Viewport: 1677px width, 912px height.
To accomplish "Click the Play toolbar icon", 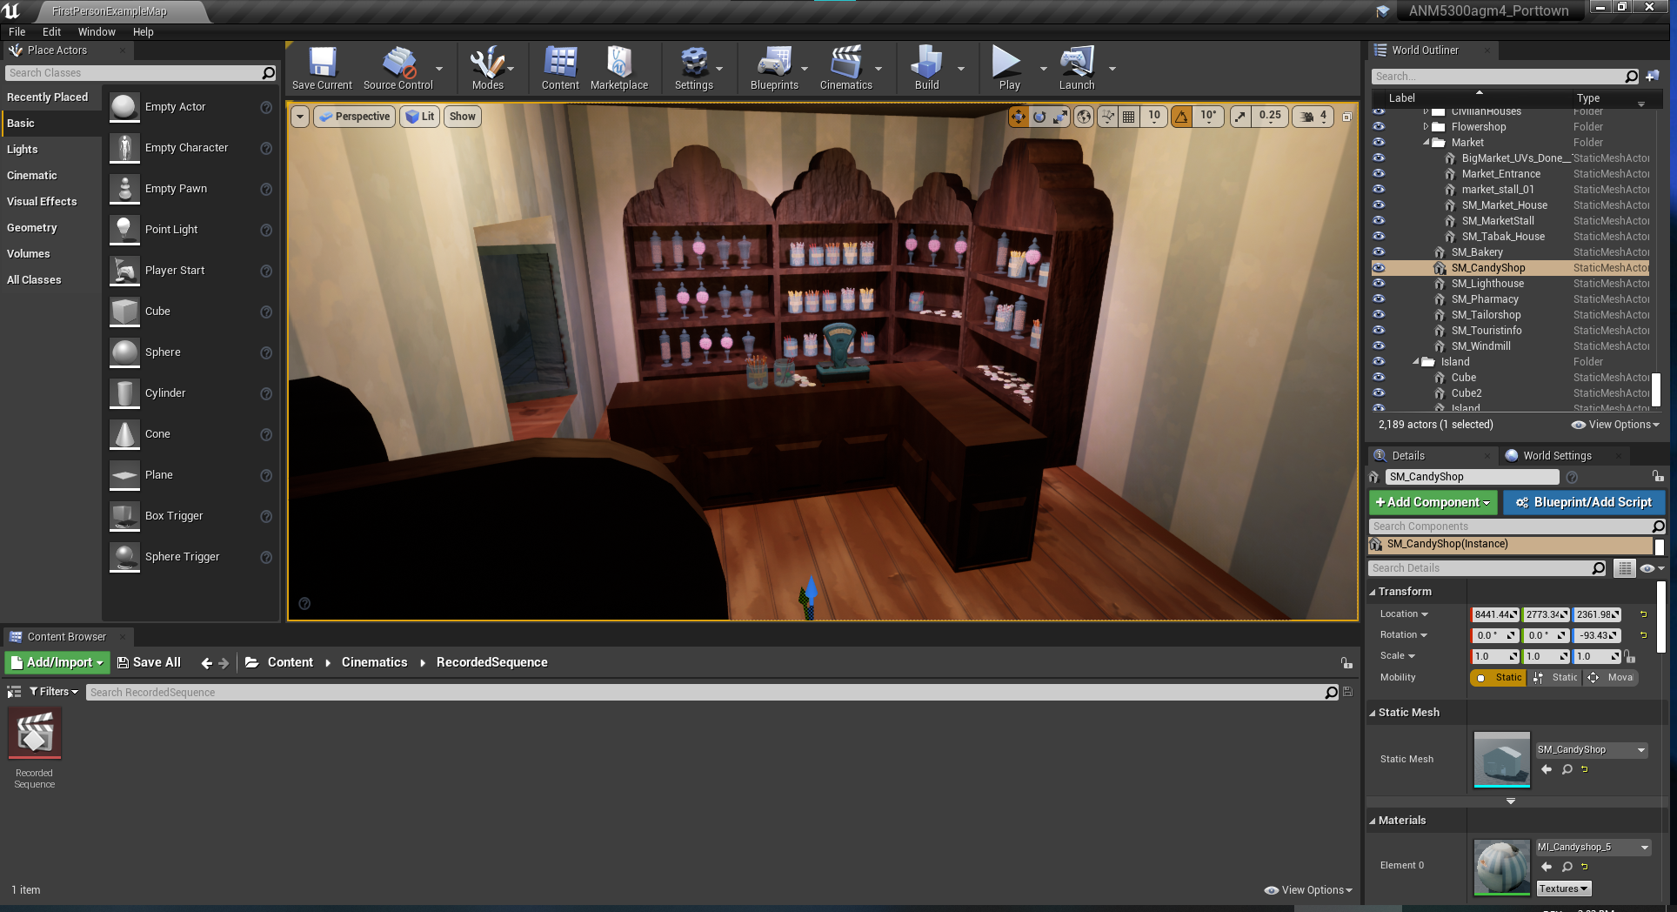I will pos(1009,68).
